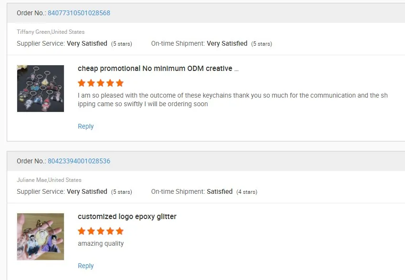Open order number 80423394001028536 link
This screenshot has height=280, width=405.
[79, 161]
